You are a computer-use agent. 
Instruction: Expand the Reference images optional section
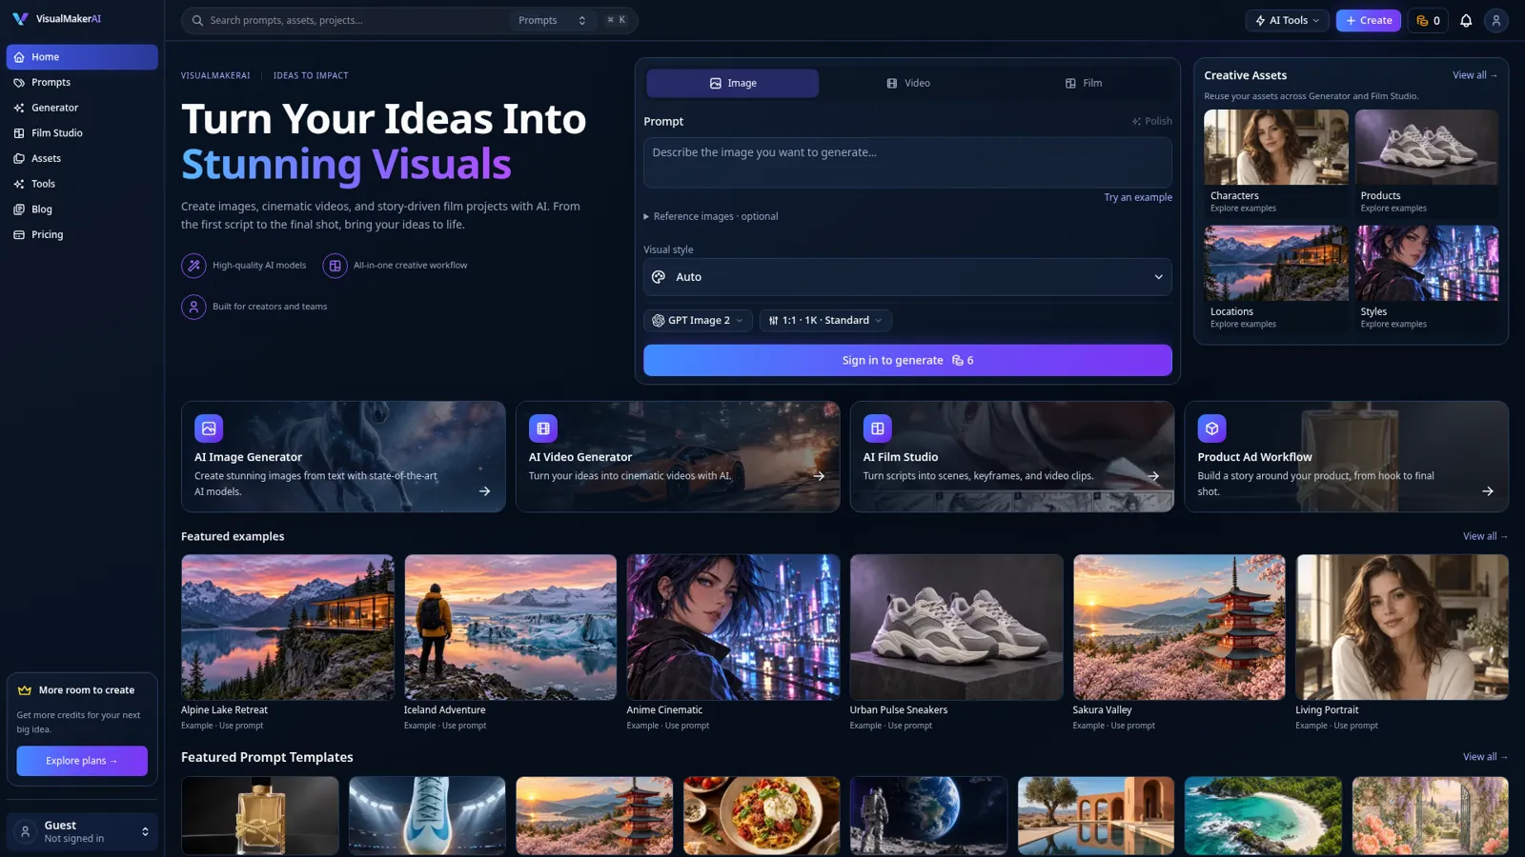[711, 216]
